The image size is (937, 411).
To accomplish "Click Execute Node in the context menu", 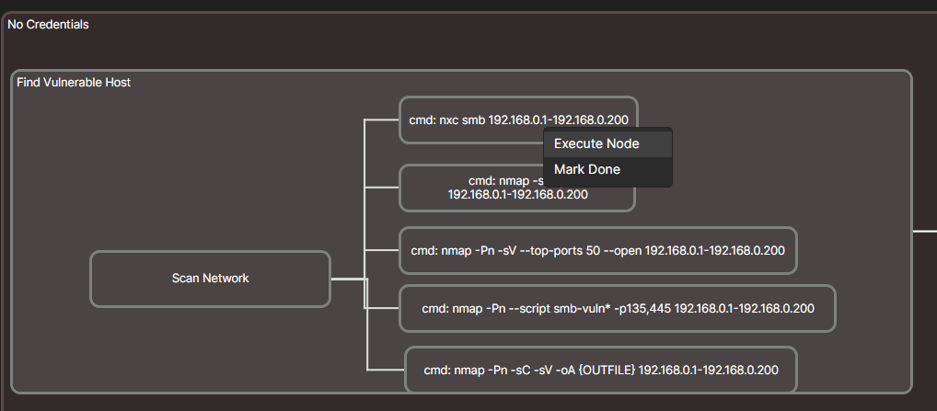I will point(596,143).
